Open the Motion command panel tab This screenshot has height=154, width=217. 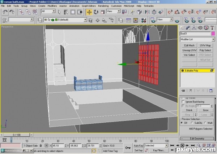click(x=200, y=28)
